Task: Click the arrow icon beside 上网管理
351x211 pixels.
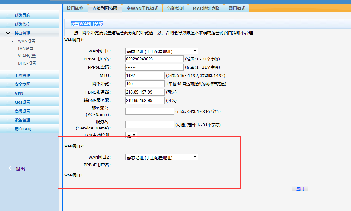Action: pos(8,75)
